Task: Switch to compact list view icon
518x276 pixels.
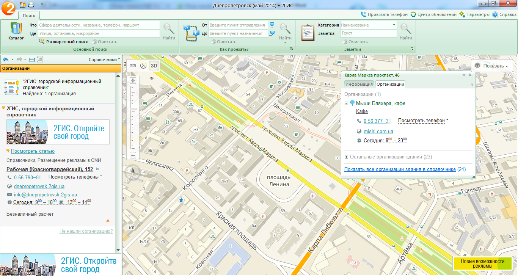Action: pyautogui.click(x=32, y=60)
